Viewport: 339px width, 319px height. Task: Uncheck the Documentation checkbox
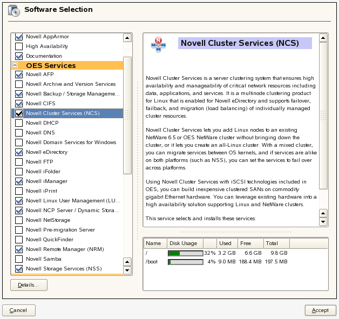pyautogui.click(x=19, y=56)
